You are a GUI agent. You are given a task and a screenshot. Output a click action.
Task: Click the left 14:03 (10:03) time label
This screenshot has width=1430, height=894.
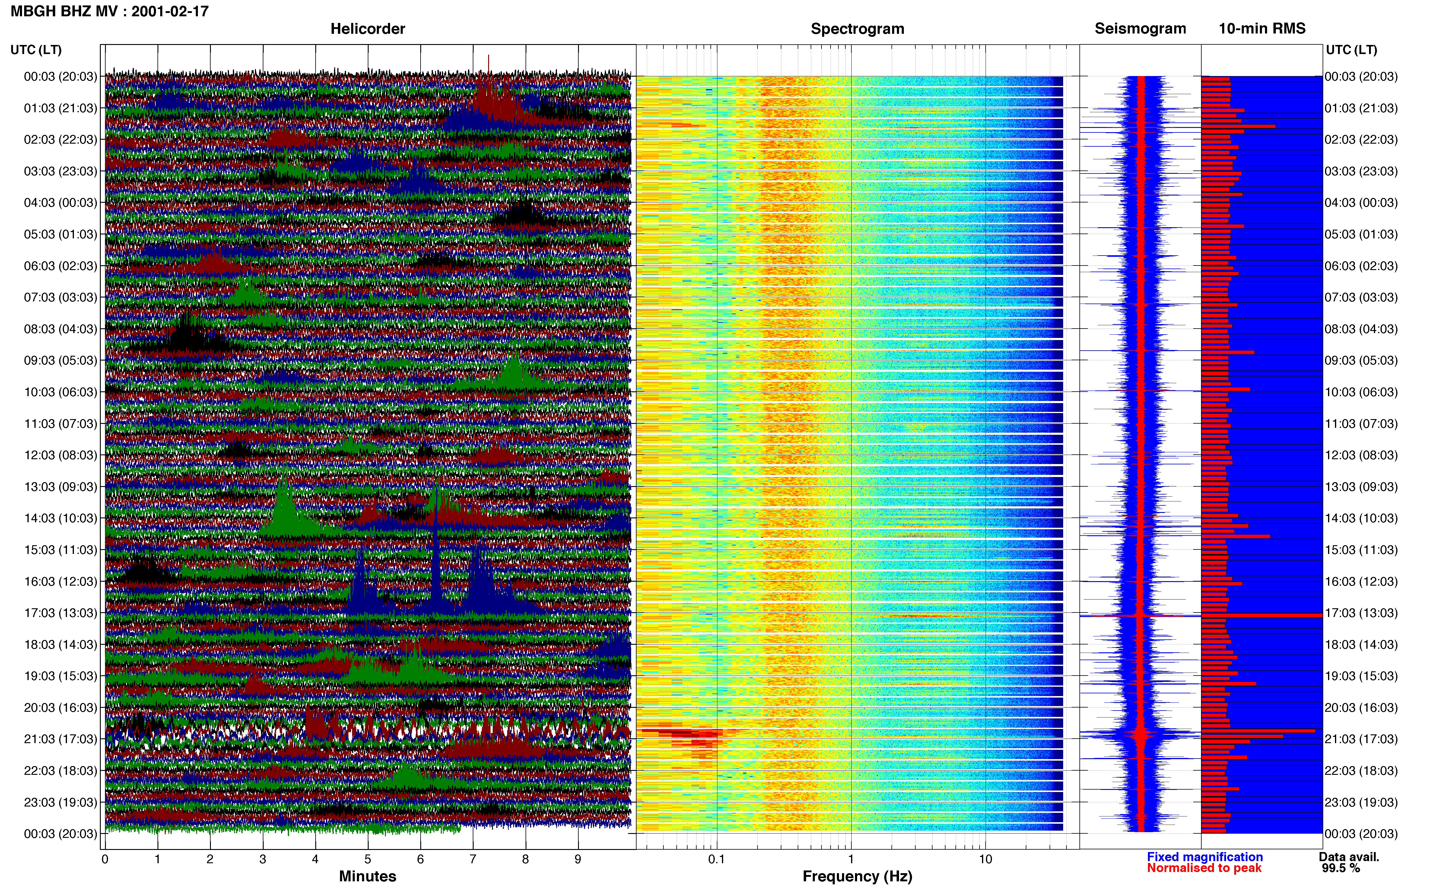coord(60,519)
